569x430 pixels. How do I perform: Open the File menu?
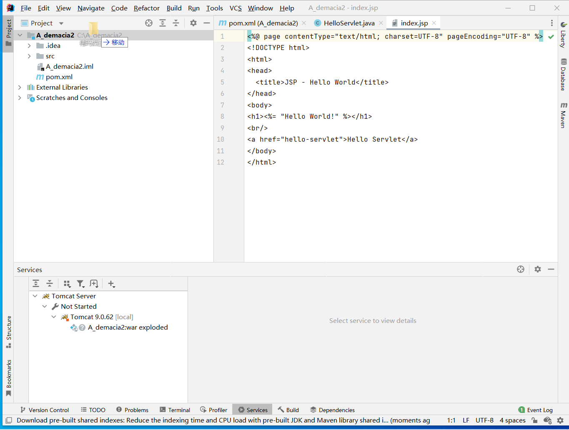[26, 8]
